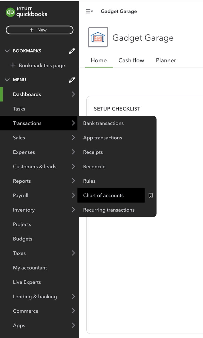This screenshot has width=203, height=338.
Task: Click the sidebar collapse icon beside Gadget Garage
Action: click(89, 11)
